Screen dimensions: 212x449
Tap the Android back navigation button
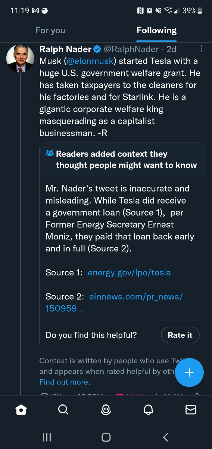tap(166, 437)
